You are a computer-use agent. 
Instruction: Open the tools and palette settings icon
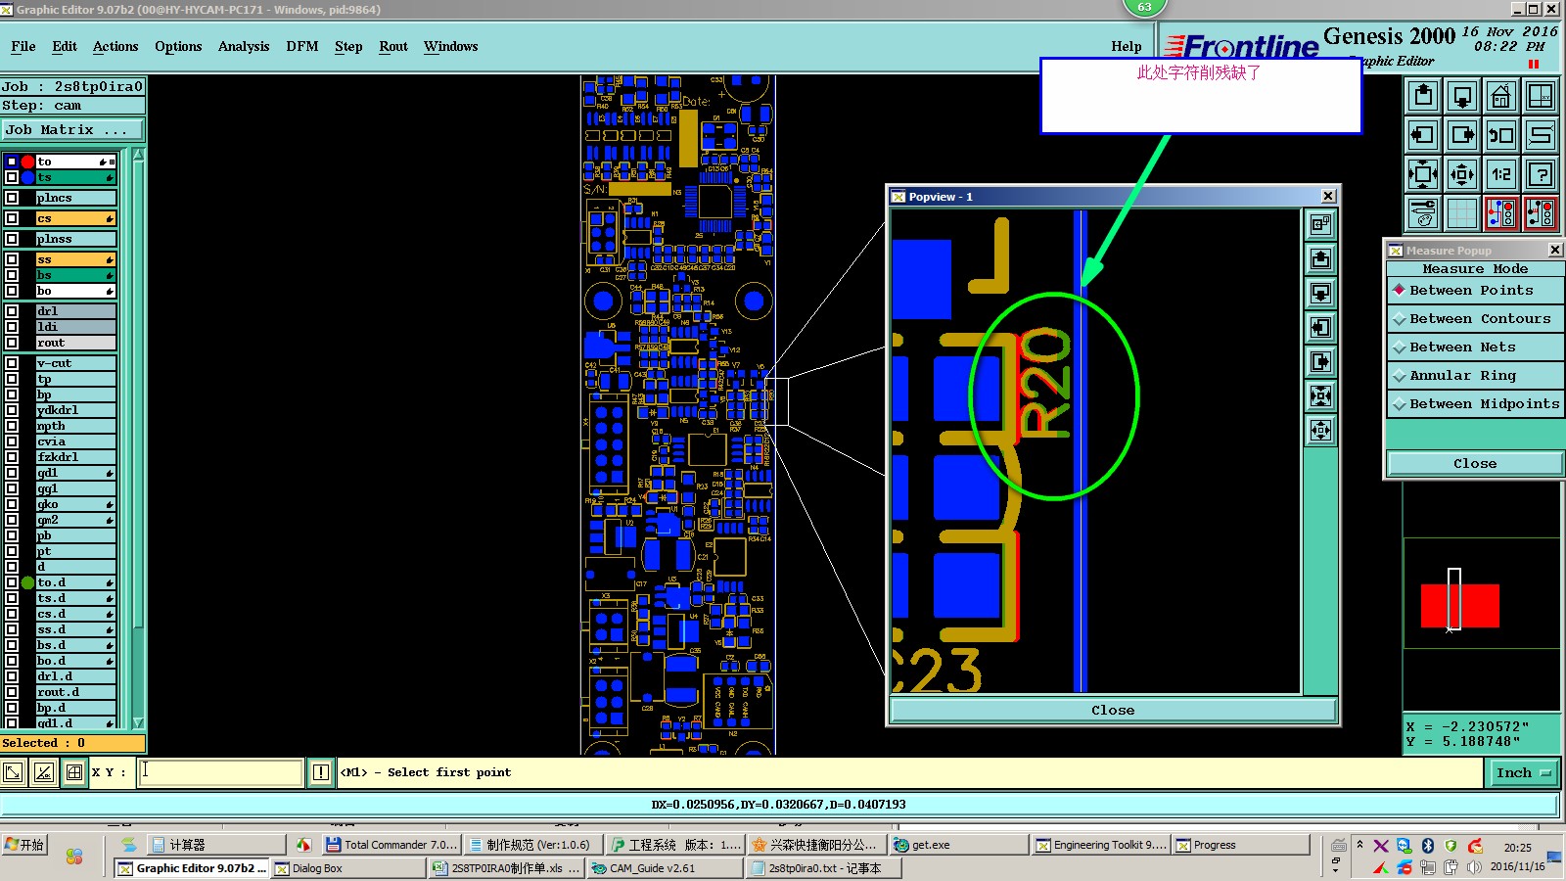click(1423, 213)
